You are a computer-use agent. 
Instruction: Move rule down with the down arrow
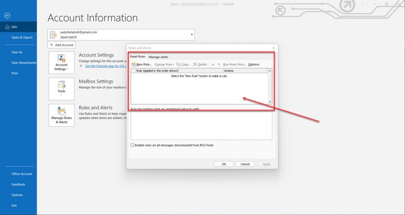coord(219,64)
